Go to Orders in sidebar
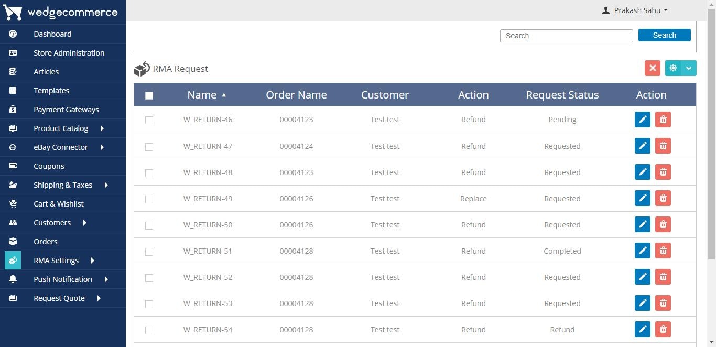The height and width of the screenshot is (347, 716). tap(46, 242)
